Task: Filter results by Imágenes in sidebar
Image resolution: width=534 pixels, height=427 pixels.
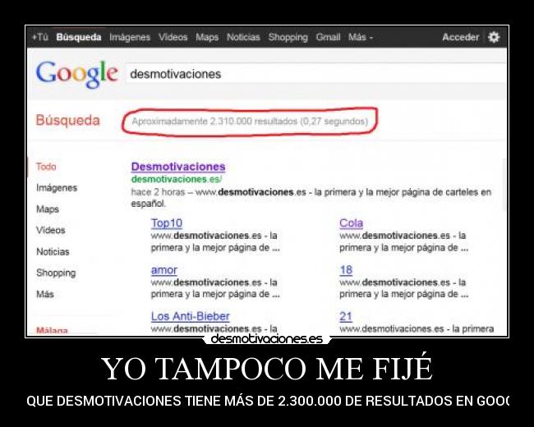Action: click(57, 188)
